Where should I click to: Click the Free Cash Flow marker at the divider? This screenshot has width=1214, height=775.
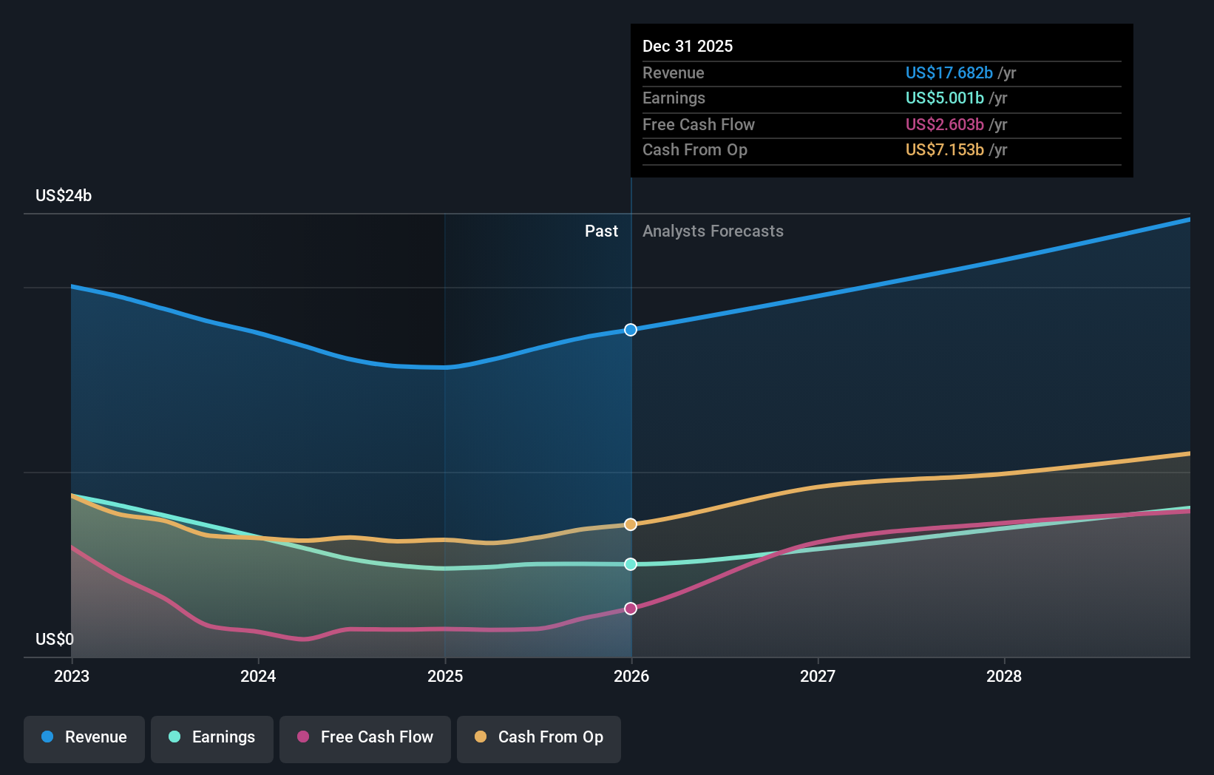pyautogui.click(x=630, y=608)
